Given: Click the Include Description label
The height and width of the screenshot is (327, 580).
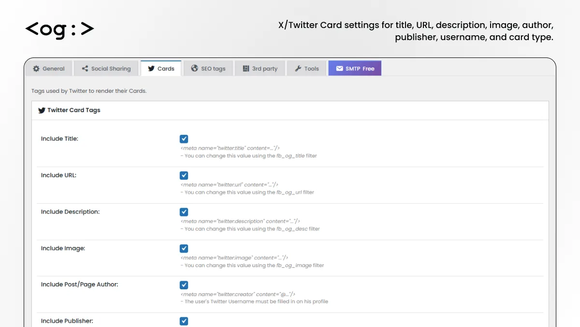Looking at the screenshot, I should [70, 212].
